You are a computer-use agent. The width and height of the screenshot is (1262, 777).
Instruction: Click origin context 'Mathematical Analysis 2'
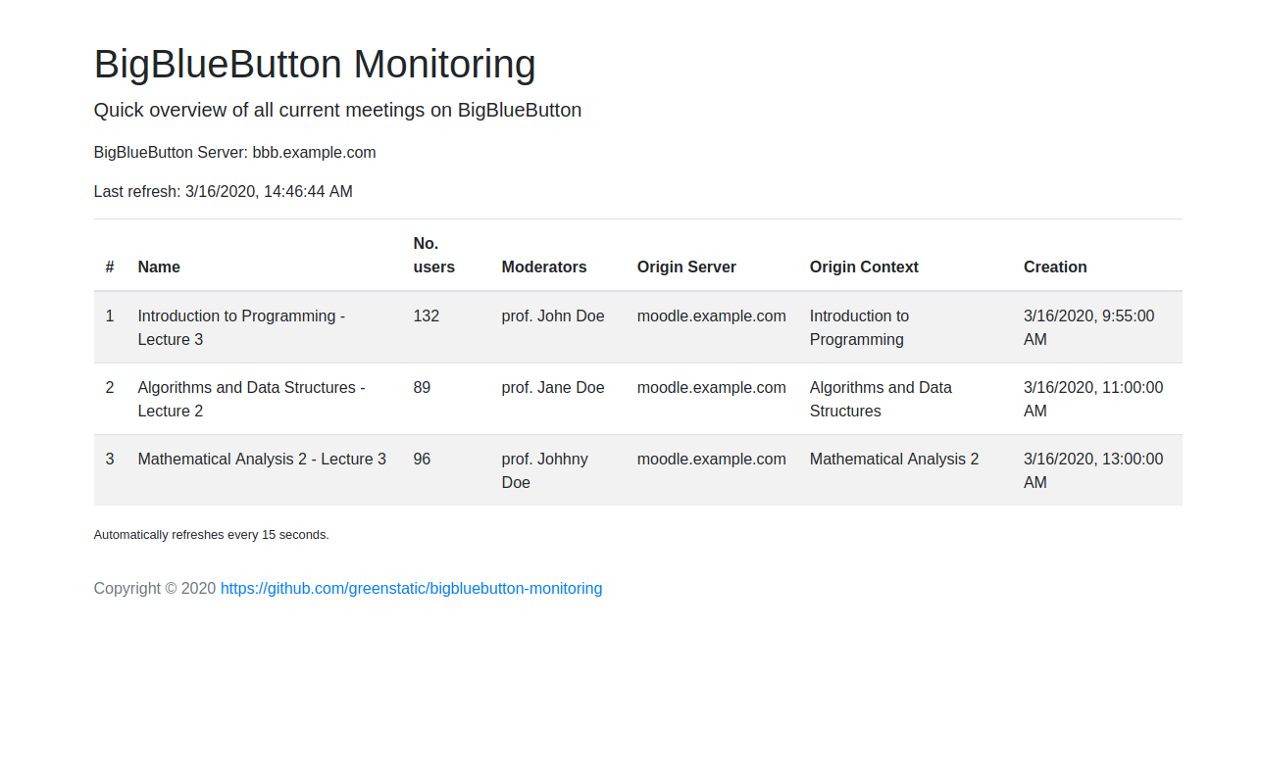point(894,460)
